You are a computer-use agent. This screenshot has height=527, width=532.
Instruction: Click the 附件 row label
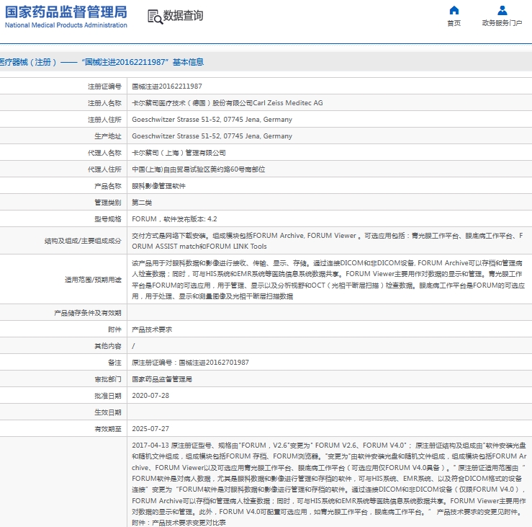(114, 329)
